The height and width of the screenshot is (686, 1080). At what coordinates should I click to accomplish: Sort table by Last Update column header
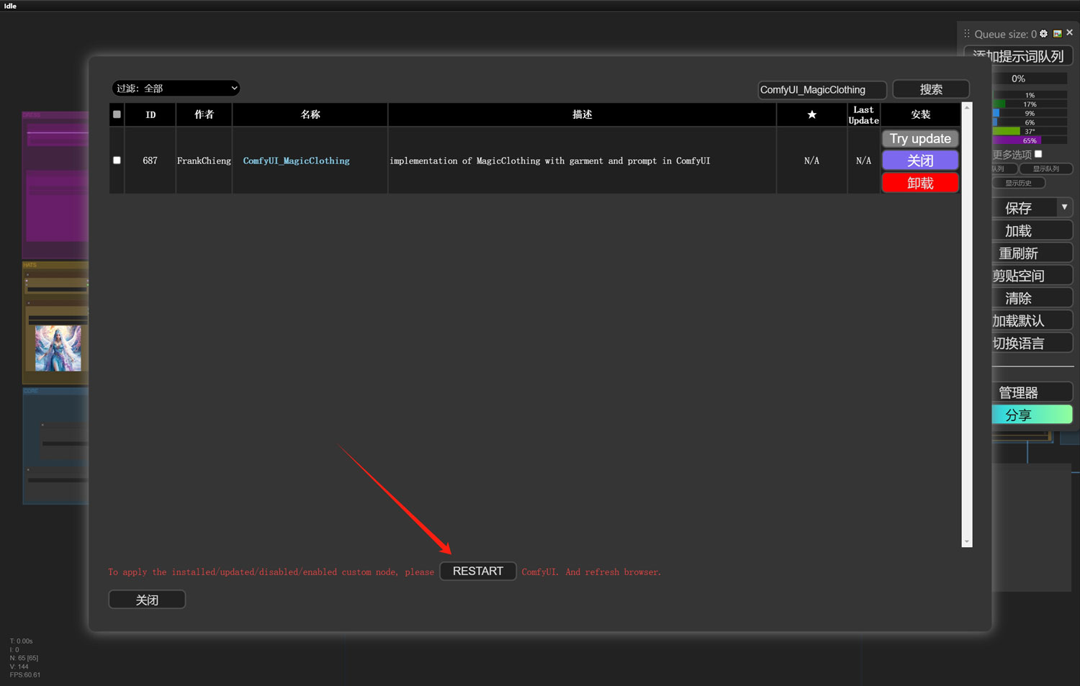(863, 114)
